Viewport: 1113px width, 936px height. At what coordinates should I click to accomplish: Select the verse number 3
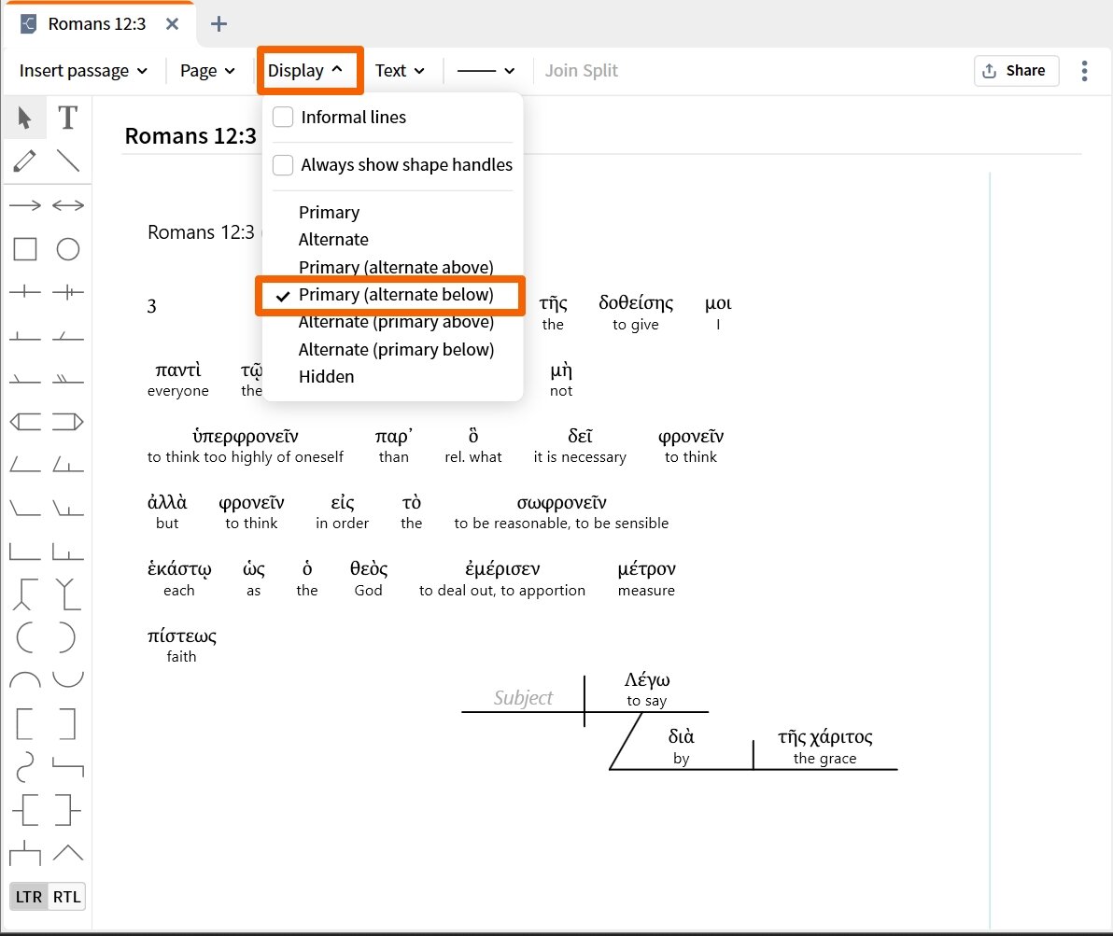151,306
